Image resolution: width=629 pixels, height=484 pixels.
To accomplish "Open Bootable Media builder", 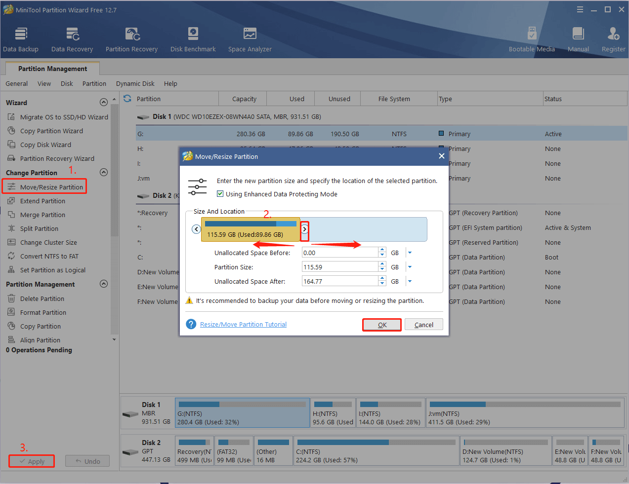I will tap(532, 39).
